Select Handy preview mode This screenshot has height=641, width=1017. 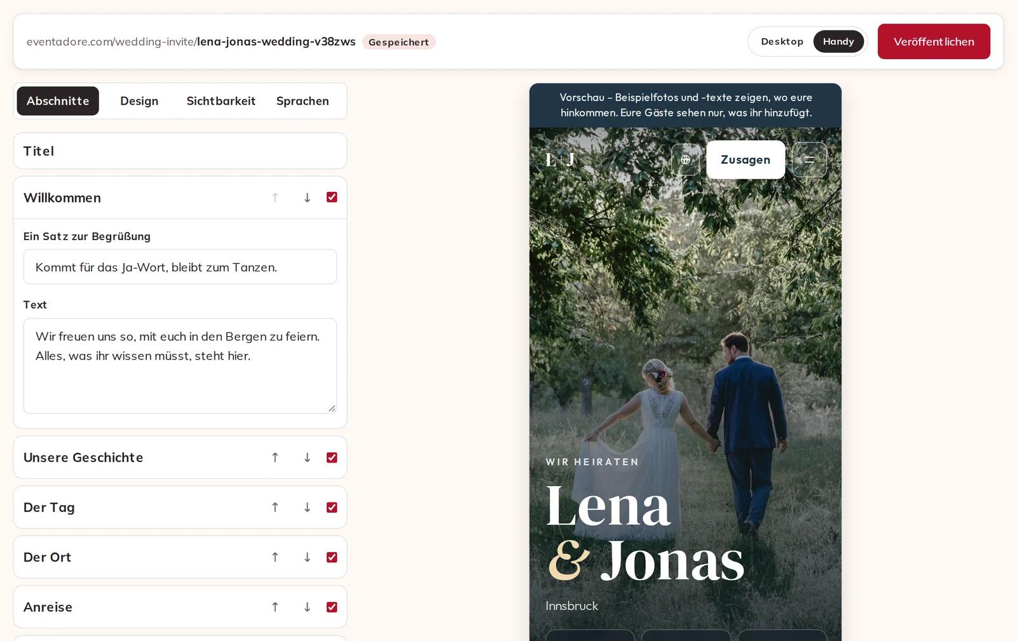[x=838, y=41]
